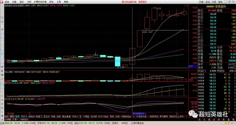Open the 扩展市场行情 menu
This screenshot has height=125, width=236.
[x=41, y=2]
